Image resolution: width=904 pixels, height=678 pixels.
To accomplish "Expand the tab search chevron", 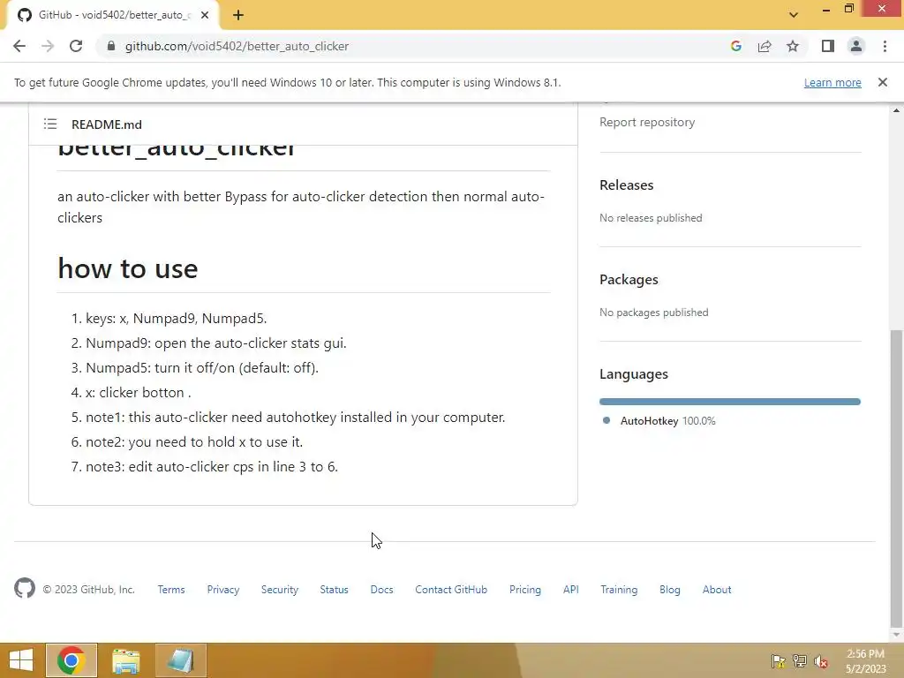I will point(794,15).
